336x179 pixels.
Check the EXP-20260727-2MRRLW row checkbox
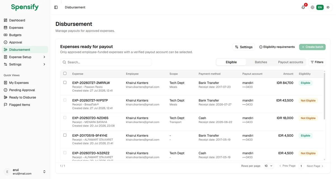point(65,83)
